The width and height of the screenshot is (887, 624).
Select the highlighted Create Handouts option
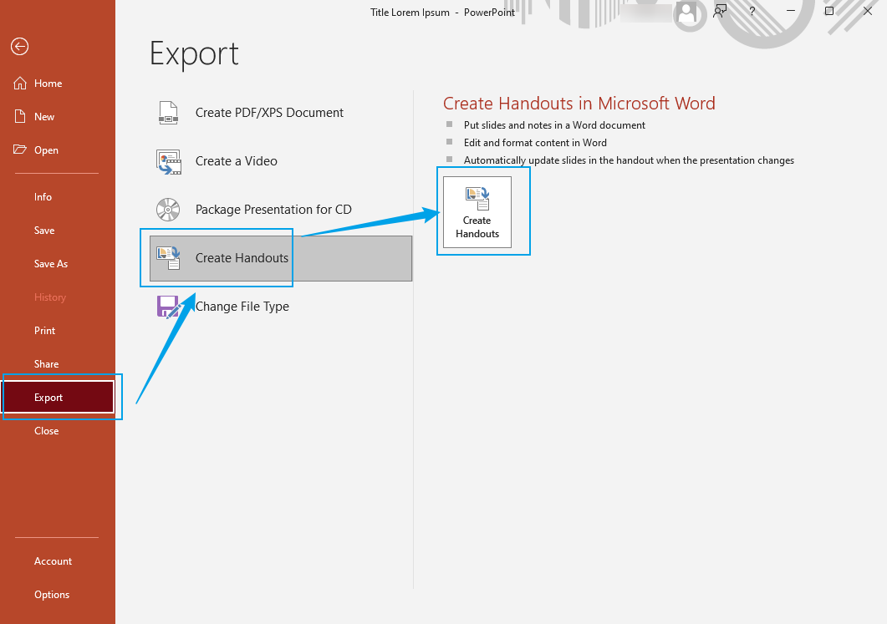(x=241, y=257)
